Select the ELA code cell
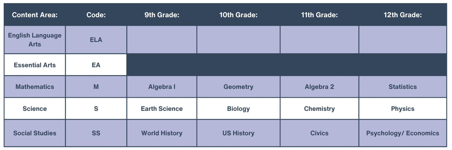452x150 pixels. coord(96,40)
